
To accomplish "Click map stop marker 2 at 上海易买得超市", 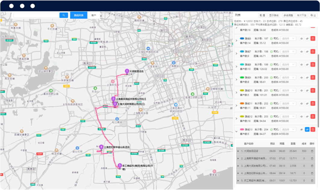I will [113, 99].
